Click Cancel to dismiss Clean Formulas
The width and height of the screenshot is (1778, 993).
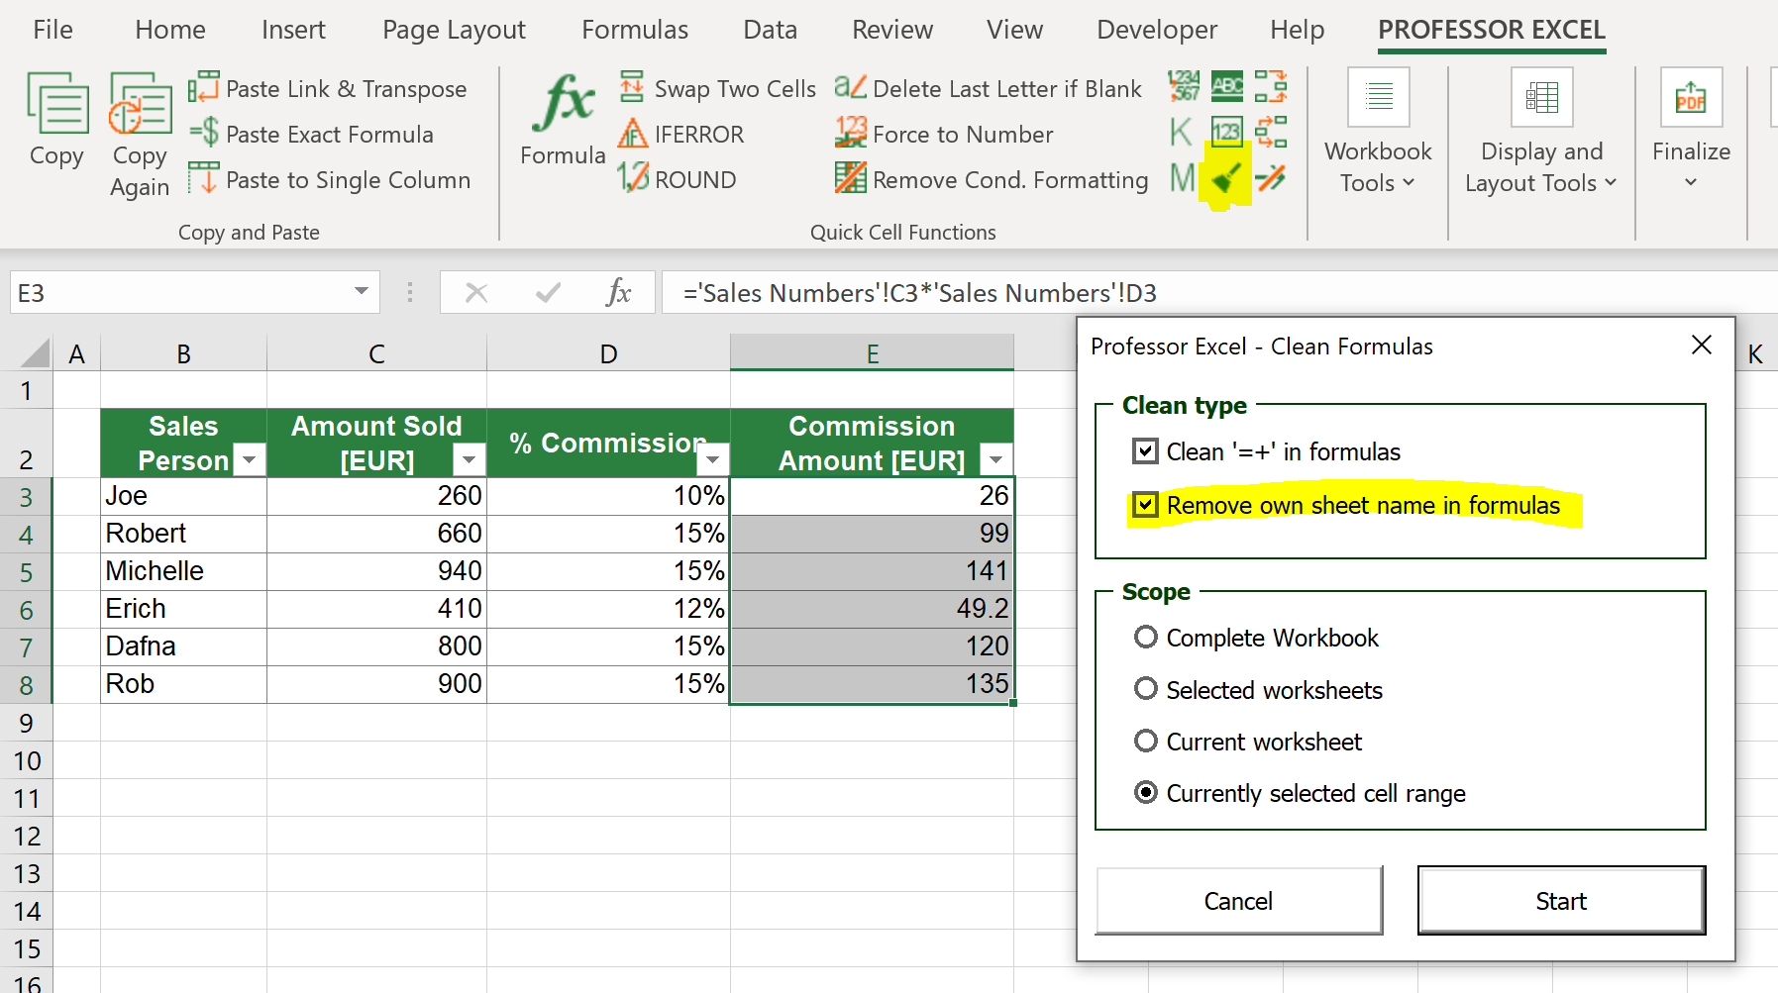[1238, 900]
